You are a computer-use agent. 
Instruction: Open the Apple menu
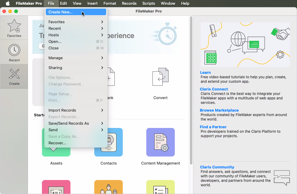coord(7,3)
